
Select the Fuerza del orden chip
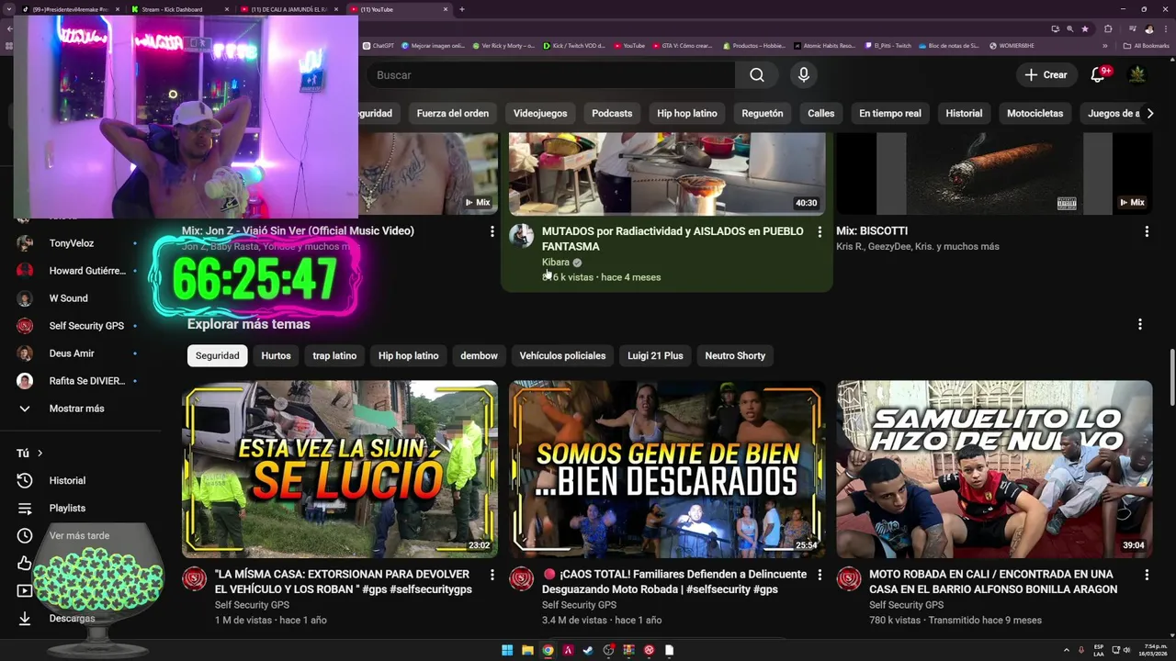[452, 114]
